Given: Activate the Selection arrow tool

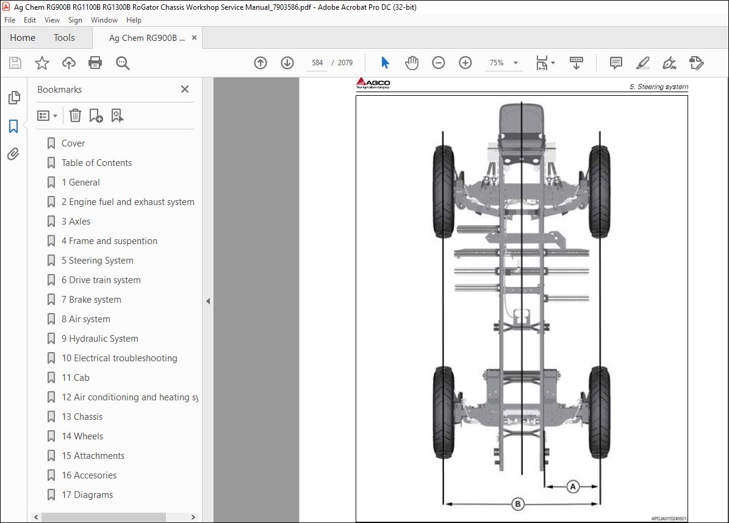Looking at the screenshot, I should coord(385,62).
